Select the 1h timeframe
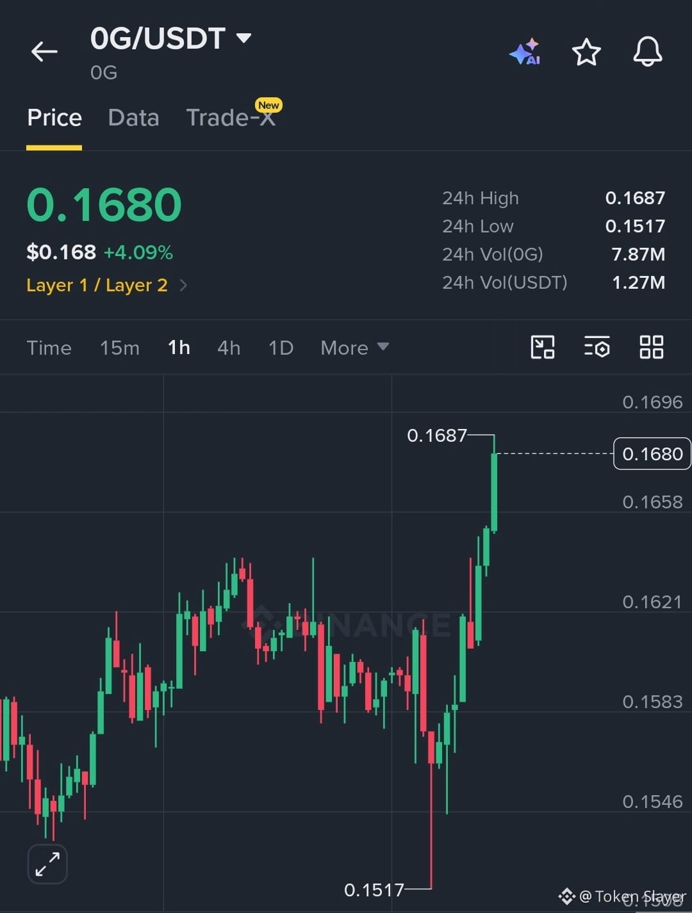The height and width of the screenshot is (913, 692). (179, 348)
